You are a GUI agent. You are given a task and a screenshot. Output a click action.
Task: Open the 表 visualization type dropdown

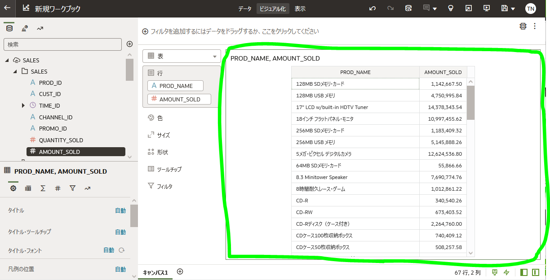pos(182,56)
